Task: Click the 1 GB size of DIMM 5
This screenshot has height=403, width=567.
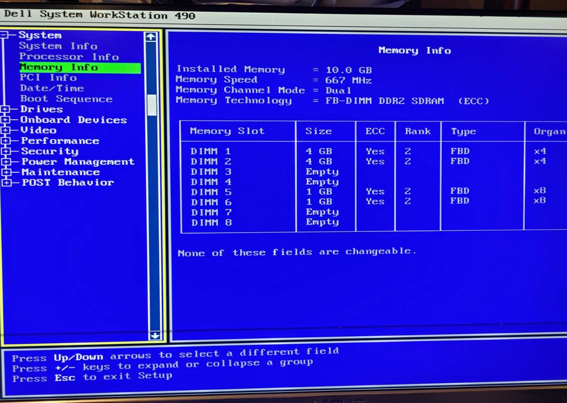Action: coord(319,191)
